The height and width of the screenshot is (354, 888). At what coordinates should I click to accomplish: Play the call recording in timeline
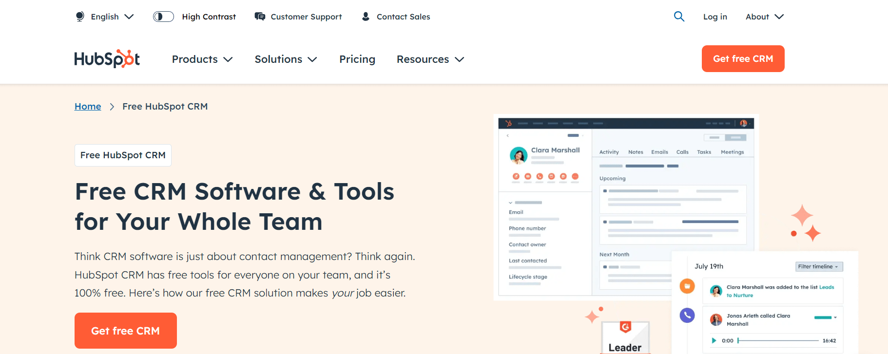714,340
